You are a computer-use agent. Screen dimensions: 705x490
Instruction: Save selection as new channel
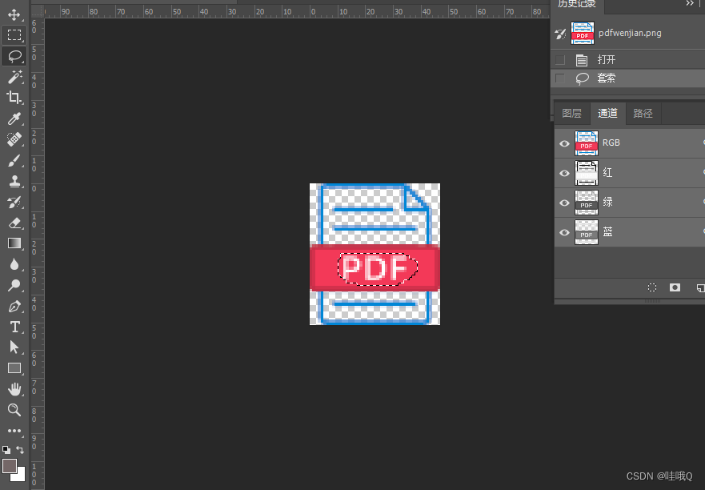tap(675, 287)
